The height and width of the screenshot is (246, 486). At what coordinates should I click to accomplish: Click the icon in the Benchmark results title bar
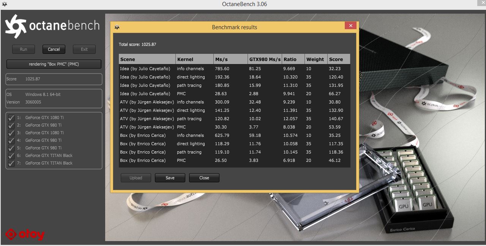(117, 27)
